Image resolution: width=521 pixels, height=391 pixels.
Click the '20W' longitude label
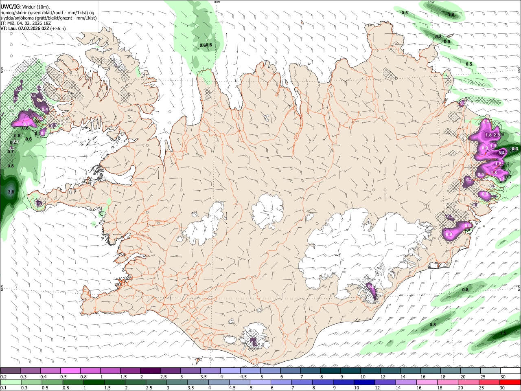[x=217, y=2]
